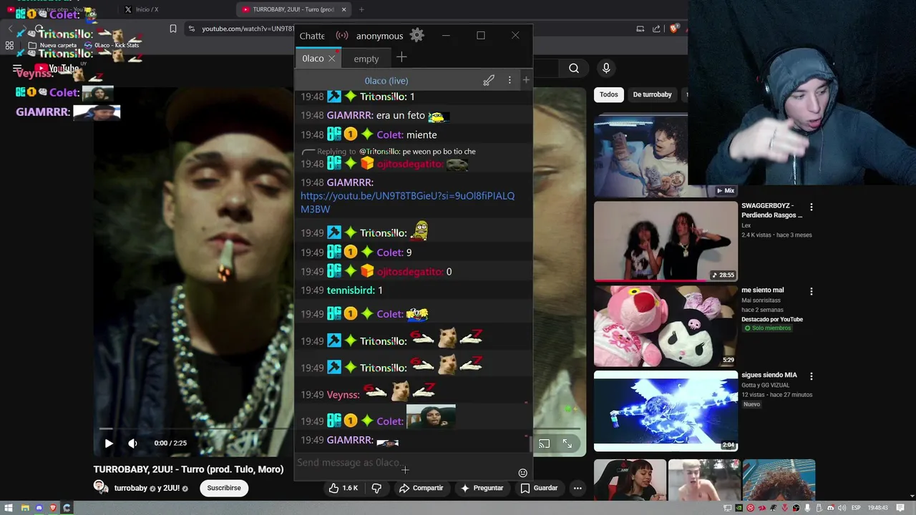Click ojitosdegatito's name on '0' message
Screen dimensions: 916x515
409,272
